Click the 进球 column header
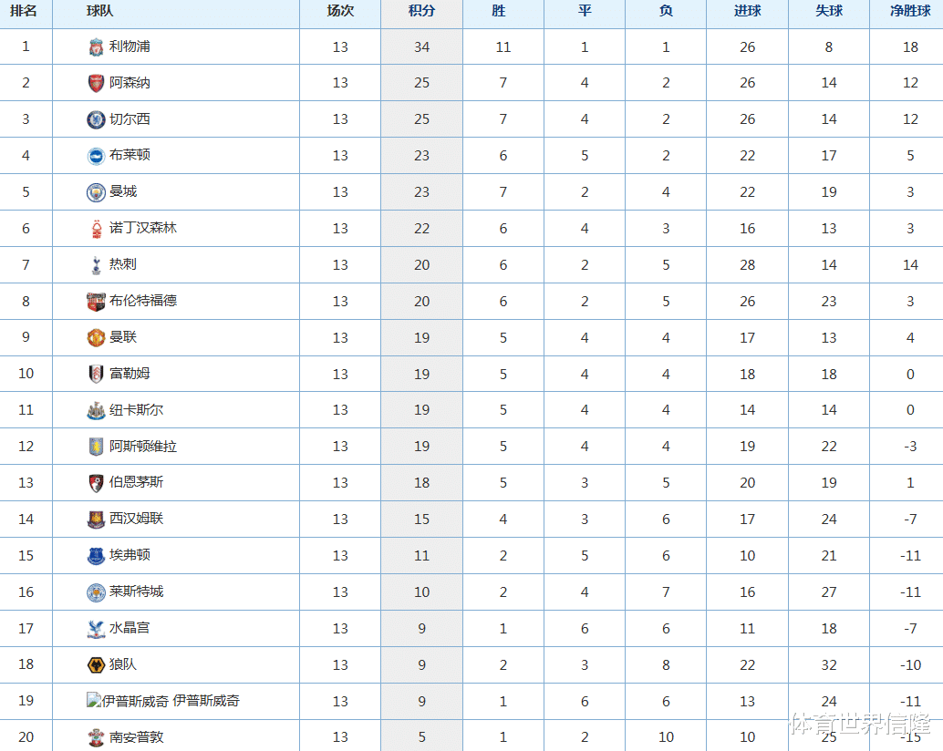Image resolution: width=943 pixels, height=751 pixels. (x=747, y=12)
